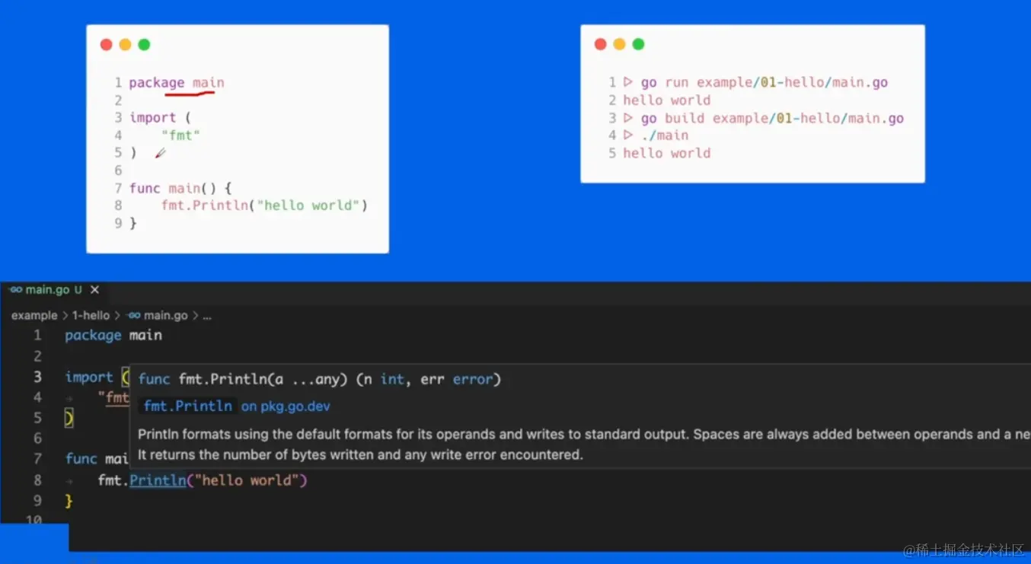Click './main' command on terminal line 4
1031x564 pixels.
pyautogui.click(x=665, y=135)
